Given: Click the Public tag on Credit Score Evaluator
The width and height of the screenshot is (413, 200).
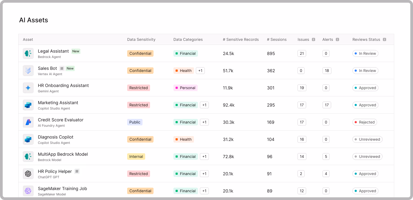Looking at the screenshot, I should (135, 122).
